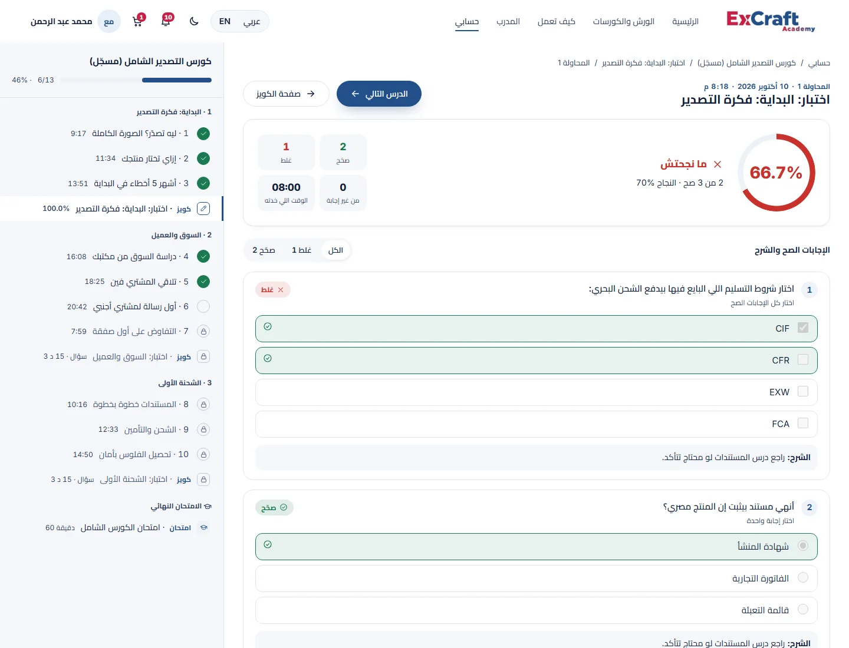Screen dimensions: 849x648
Task: Click the green check on lesson 1
Action: (x=203, y=134)
